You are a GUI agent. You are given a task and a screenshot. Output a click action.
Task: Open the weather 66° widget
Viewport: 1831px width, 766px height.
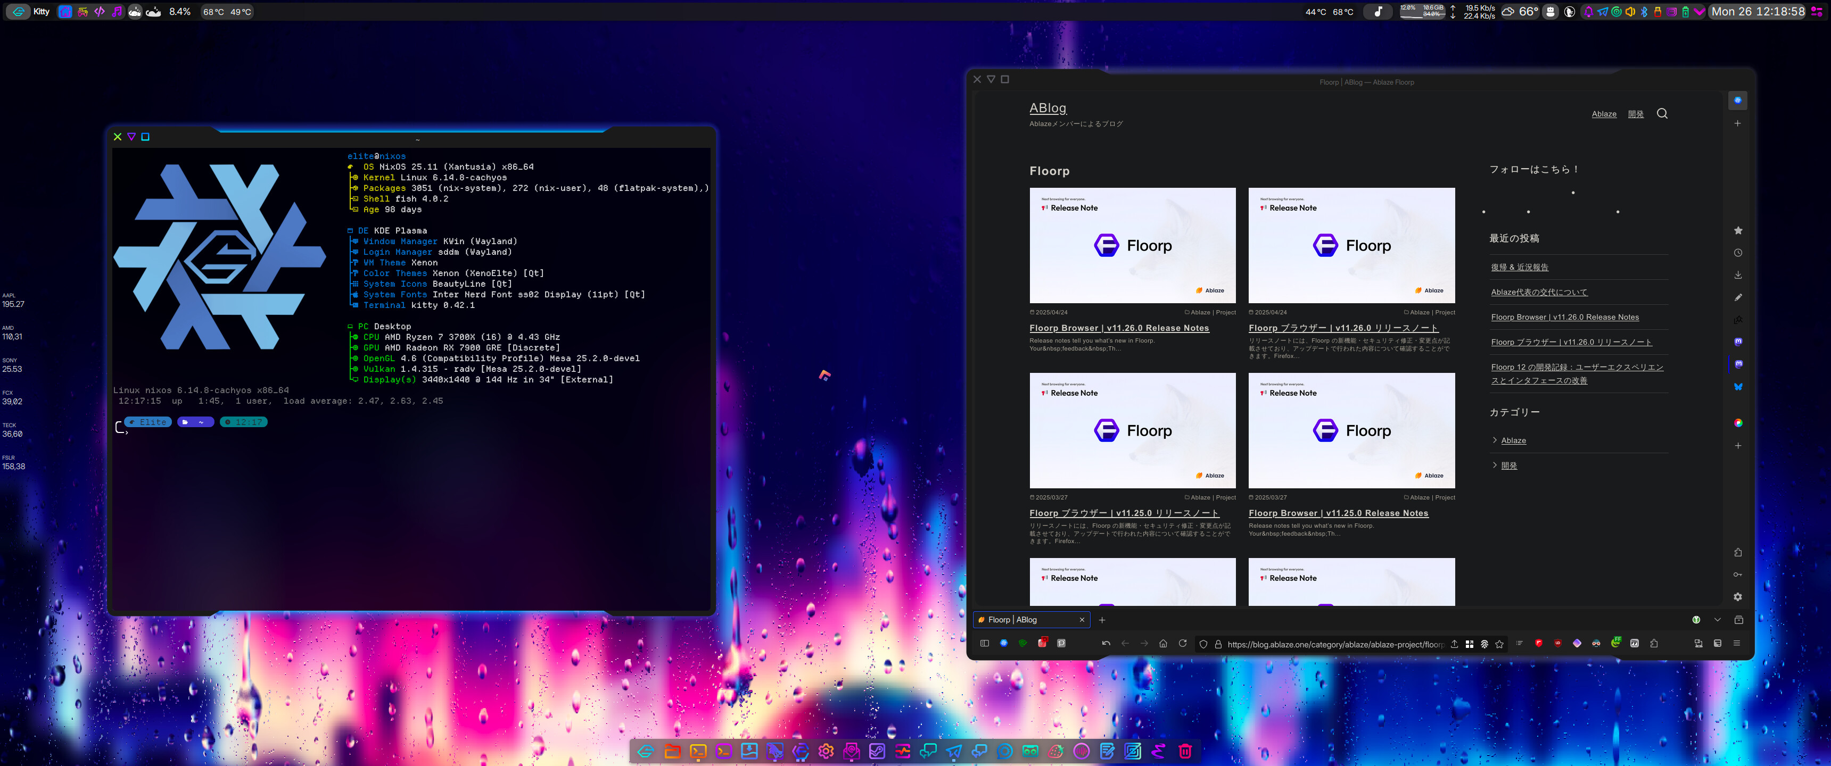(x=1520, y=11)
